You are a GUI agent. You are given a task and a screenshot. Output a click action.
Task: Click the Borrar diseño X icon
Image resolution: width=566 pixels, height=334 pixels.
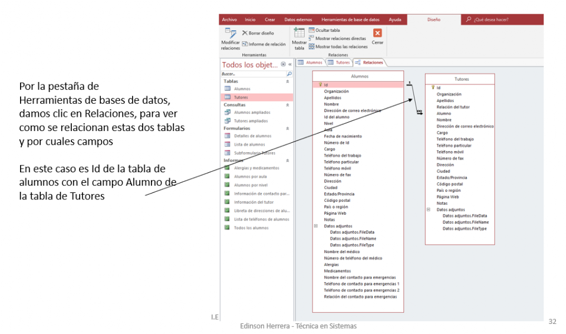[x=245, y=34]
